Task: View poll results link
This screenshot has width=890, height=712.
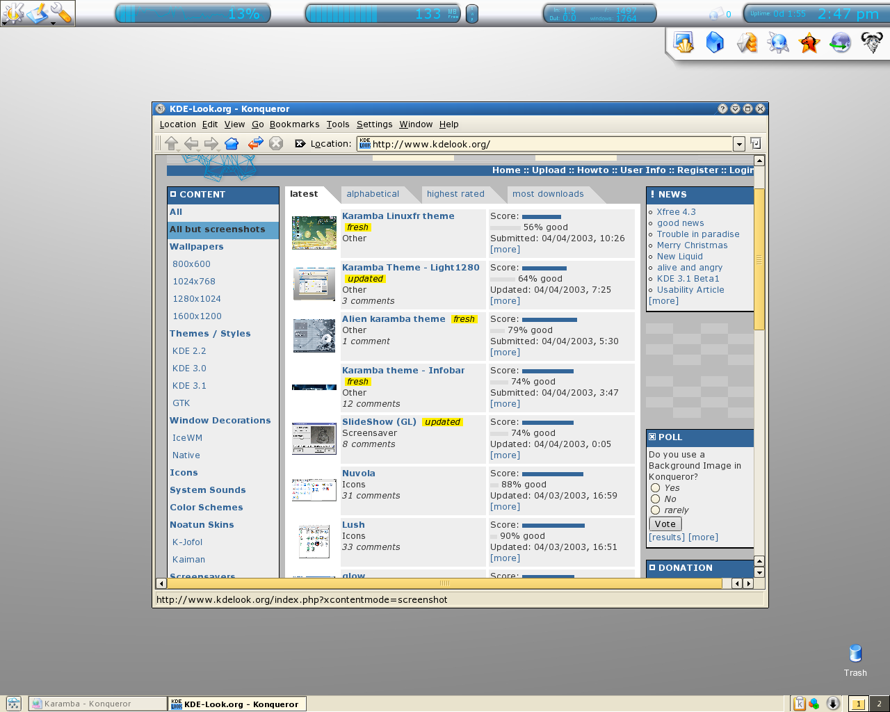Action: 667,537
